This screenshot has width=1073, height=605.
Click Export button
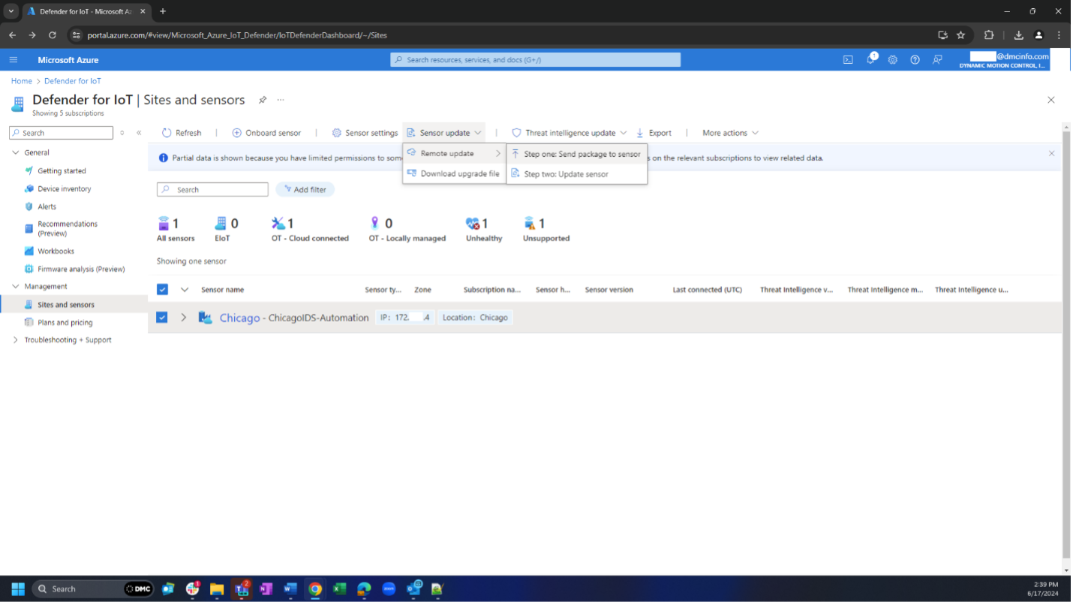(x=654, y=133)
